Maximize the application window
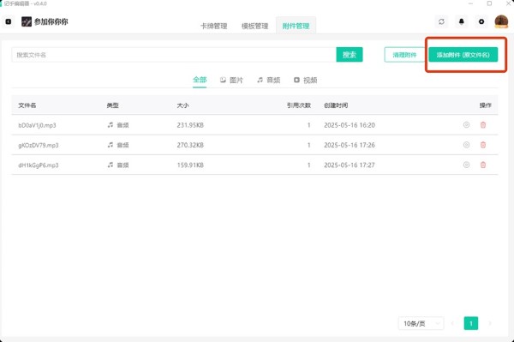This screenshot has height=342, width=514. pos(489,3)
